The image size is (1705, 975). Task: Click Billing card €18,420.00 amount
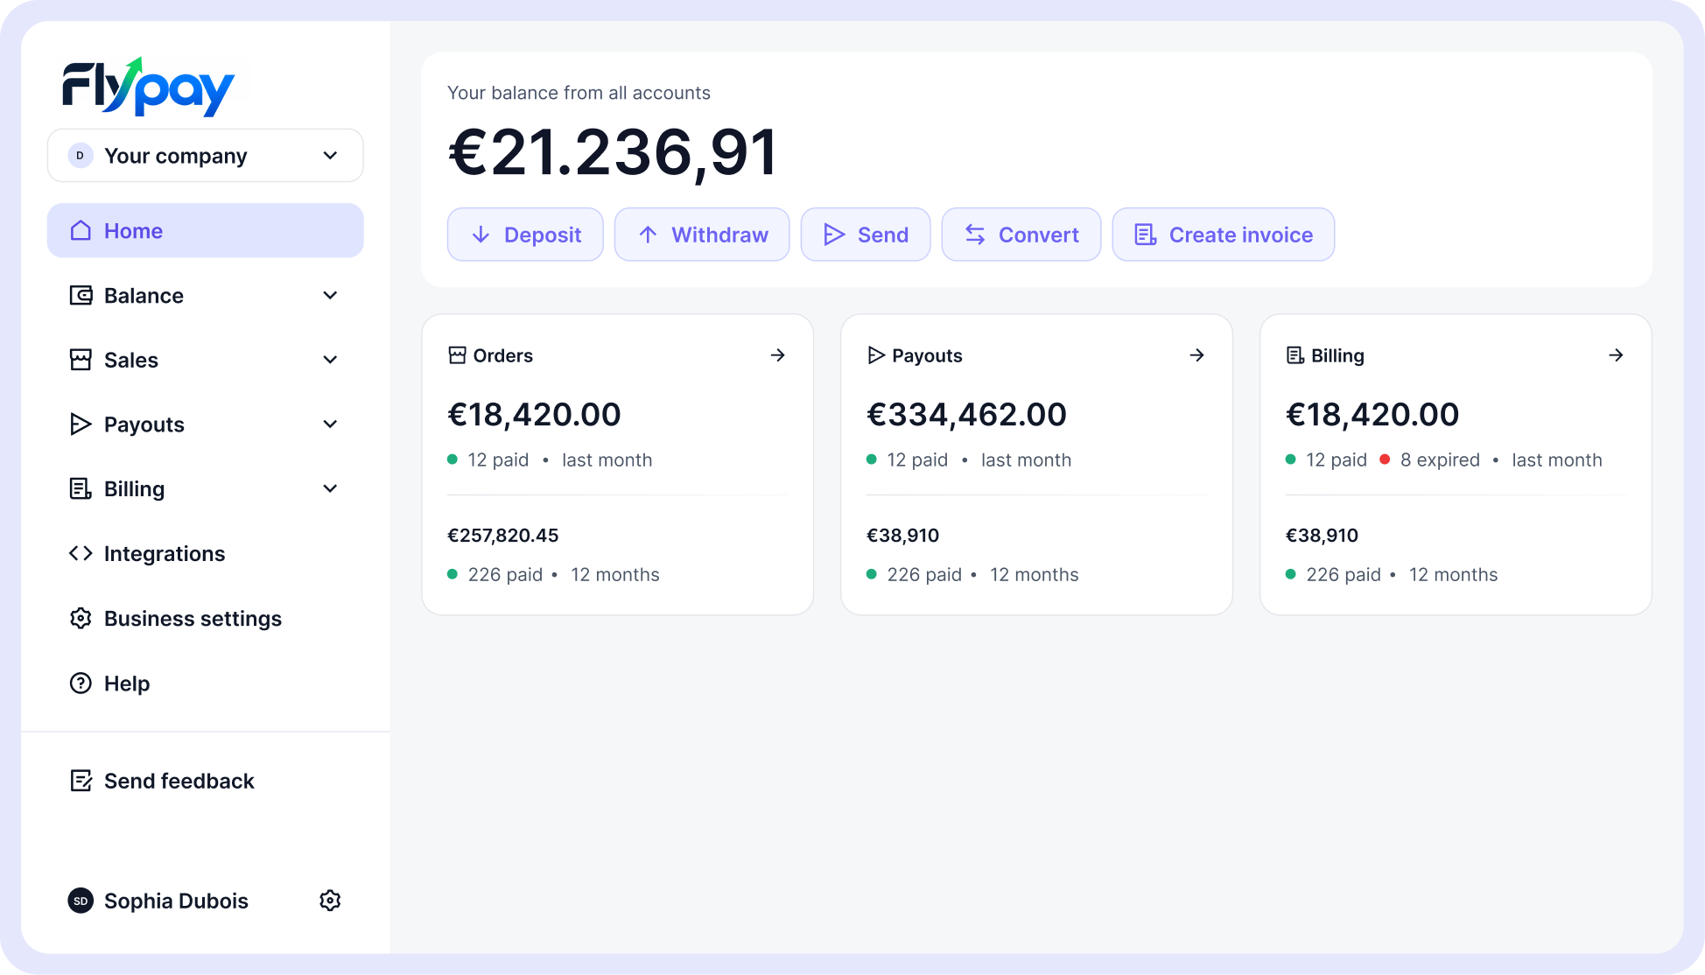[1372, 414]
